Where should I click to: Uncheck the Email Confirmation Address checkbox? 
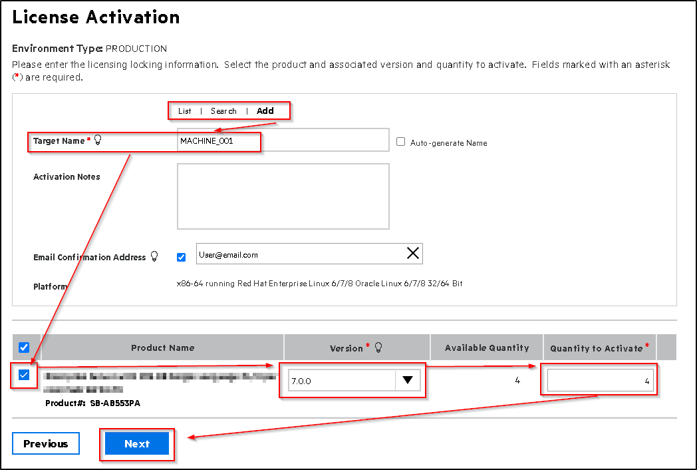click(x=181, y=256)
